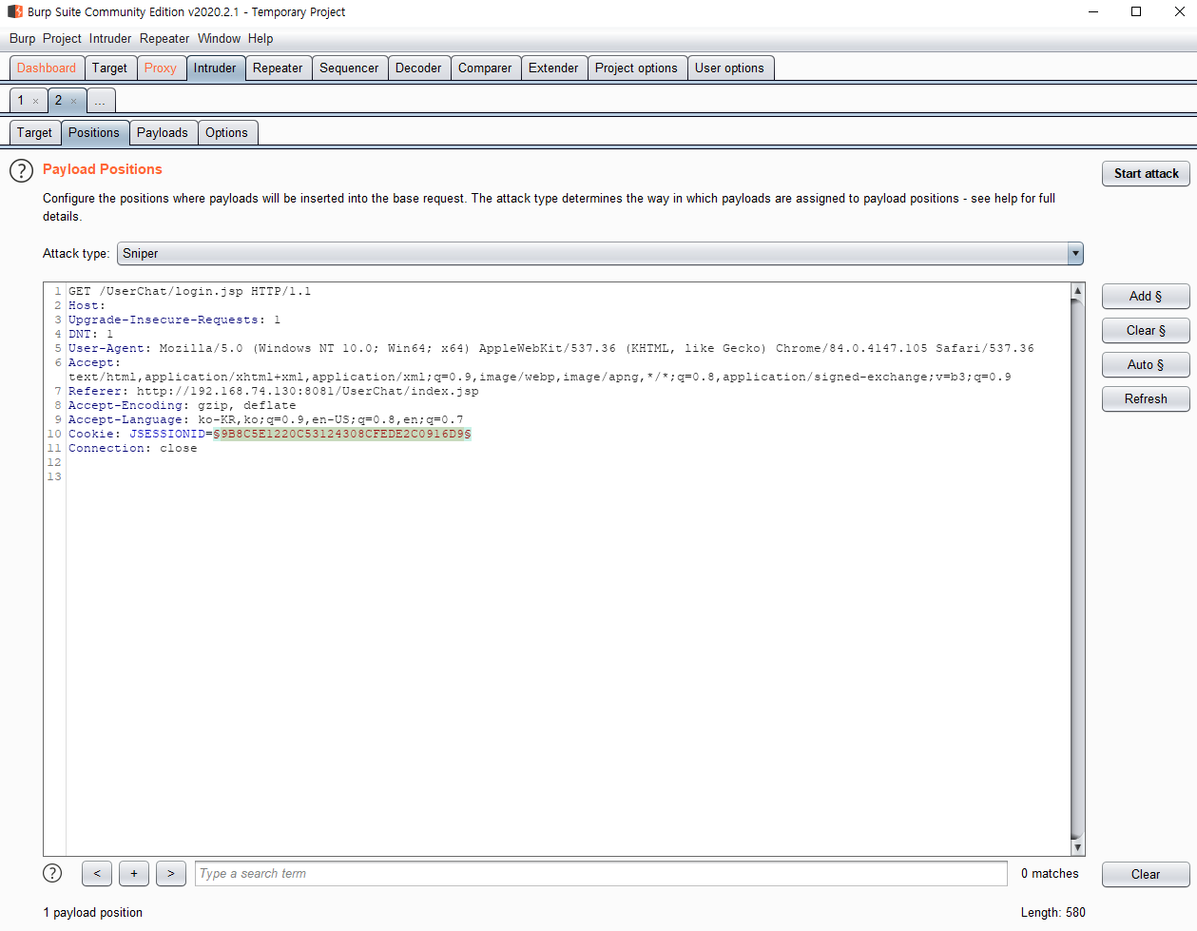Click the Start attack button
The width and height of the screenshot is (1197, 931).
[x=1146, y=174]
